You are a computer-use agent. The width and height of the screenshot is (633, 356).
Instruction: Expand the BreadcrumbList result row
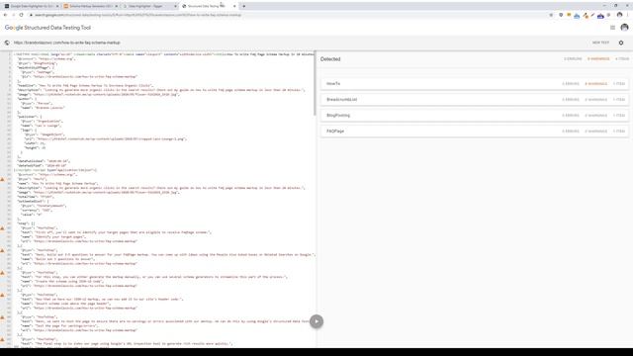coord(475,99)
